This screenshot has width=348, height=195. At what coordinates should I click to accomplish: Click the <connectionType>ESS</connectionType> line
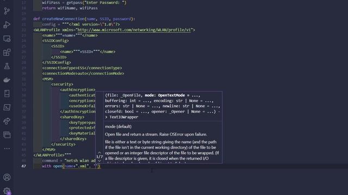click(x=82, y=68)
